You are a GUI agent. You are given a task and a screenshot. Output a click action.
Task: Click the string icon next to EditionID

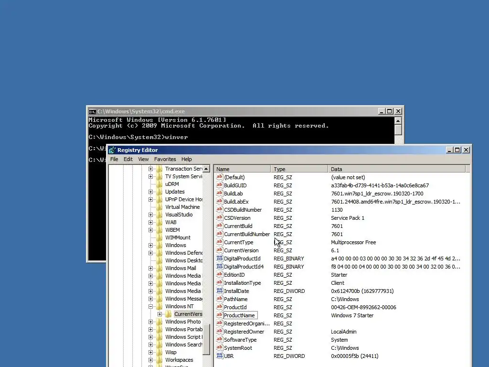click(220, 274)
